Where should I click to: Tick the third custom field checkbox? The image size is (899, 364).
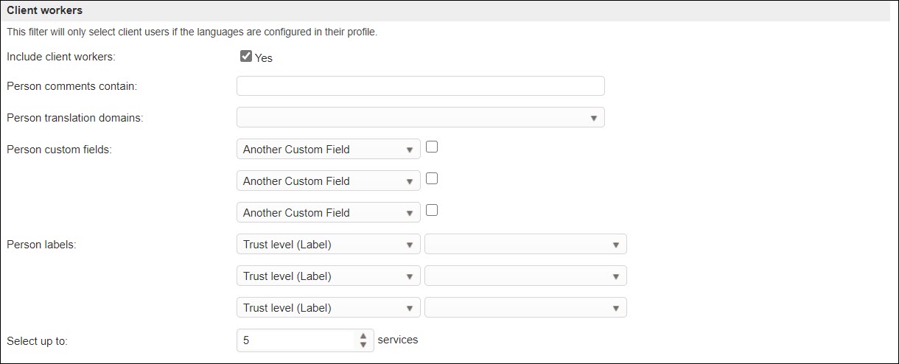[432, 210]
